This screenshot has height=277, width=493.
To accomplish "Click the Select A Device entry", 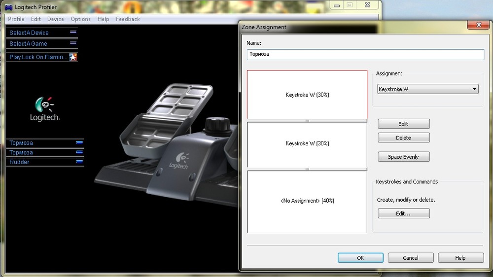I will point(42,33).
